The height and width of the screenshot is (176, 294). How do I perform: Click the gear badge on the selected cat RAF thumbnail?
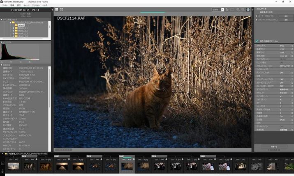point(134,159)
